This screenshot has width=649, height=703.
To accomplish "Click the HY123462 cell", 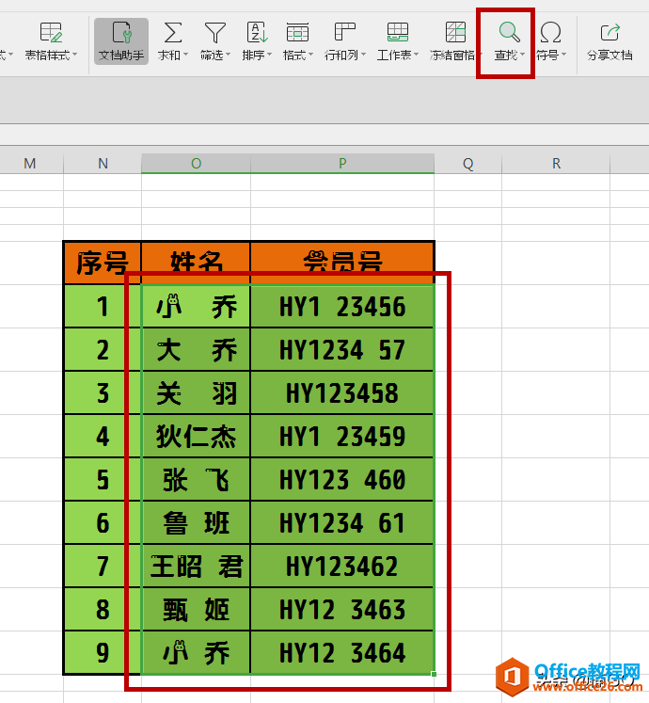I will click(342, 567).
